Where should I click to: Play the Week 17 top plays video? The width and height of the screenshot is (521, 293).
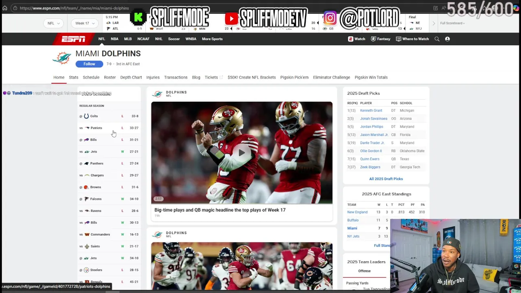242,153
